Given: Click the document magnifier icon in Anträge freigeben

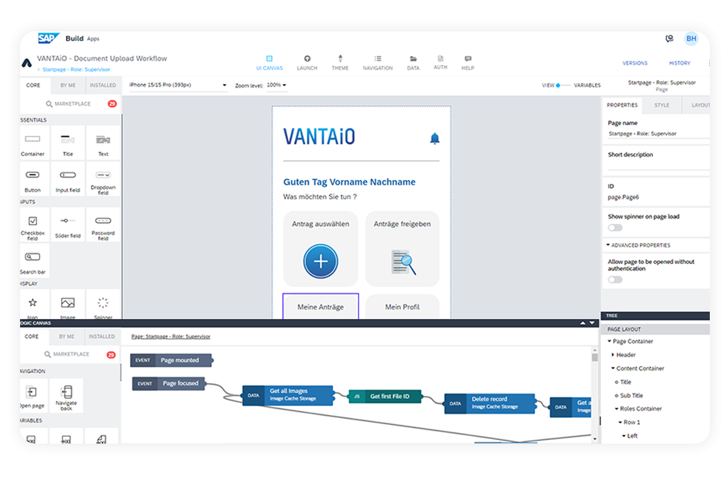Looking at the screenshot, I should pos(403,262).
